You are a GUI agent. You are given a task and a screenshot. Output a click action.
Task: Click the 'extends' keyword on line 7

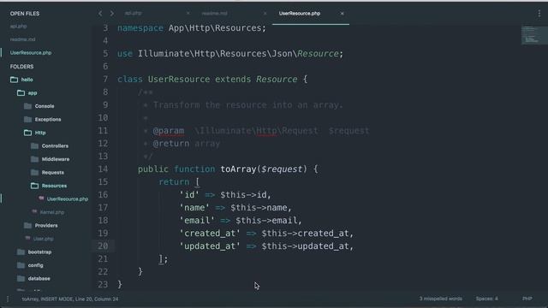point(233,80)
